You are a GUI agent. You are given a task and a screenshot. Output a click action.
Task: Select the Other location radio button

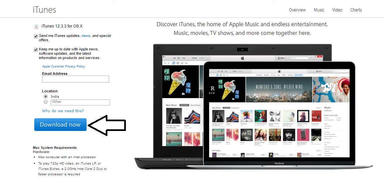pyautogui.click(x=46, y=102)
